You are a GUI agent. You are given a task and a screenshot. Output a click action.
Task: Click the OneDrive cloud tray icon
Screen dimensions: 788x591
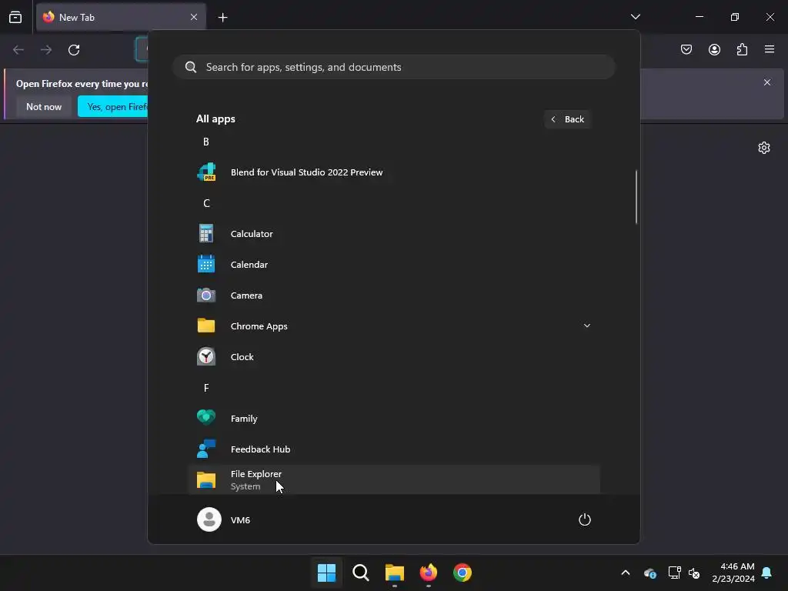(649, 573)
